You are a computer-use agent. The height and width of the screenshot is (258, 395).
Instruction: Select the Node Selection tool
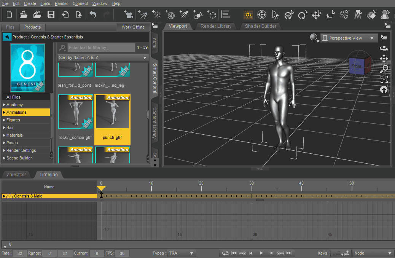tap(275, 15)
